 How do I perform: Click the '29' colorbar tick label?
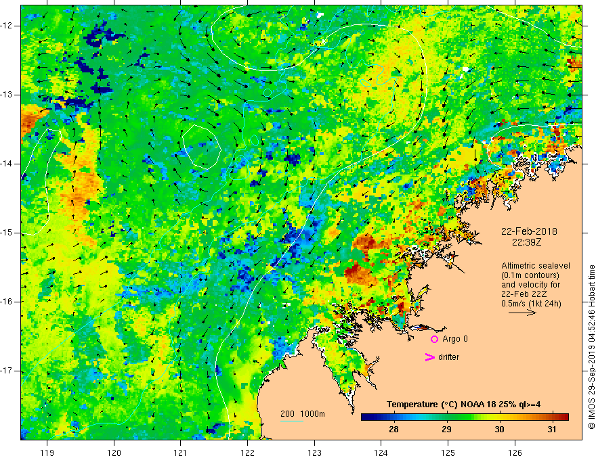tap(446, 430)
